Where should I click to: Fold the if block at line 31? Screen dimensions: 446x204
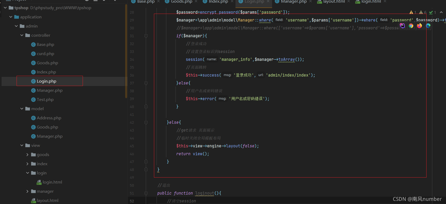coord(146,36)
